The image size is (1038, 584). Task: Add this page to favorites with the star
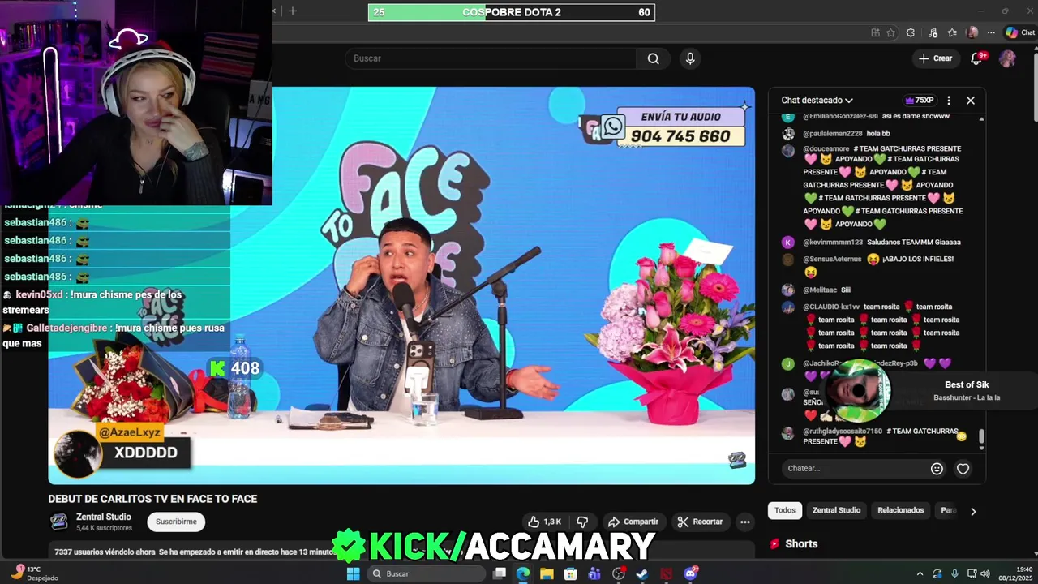890,32
